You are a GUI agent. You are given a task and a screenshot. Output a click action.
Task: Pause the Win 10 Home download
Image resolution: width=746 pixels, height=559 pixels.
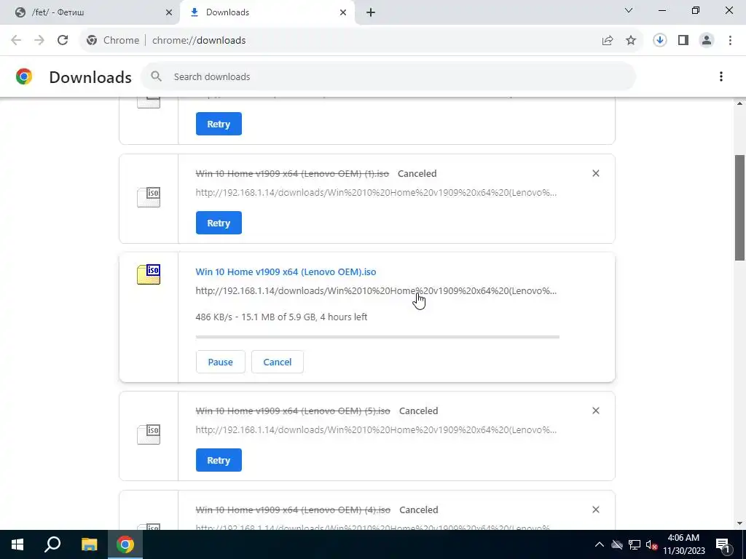(220, 362)
